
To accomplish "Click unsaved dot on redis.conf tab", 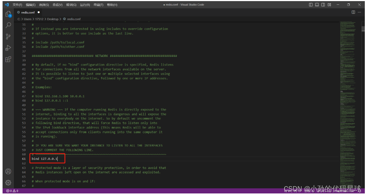I will [39, 12].
